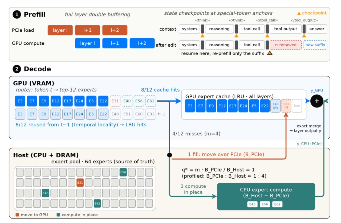The width and height of the screenshot is (341, 223).
Task: Select the blue 'layer l' GPU compute block
Action: point(87,43)
